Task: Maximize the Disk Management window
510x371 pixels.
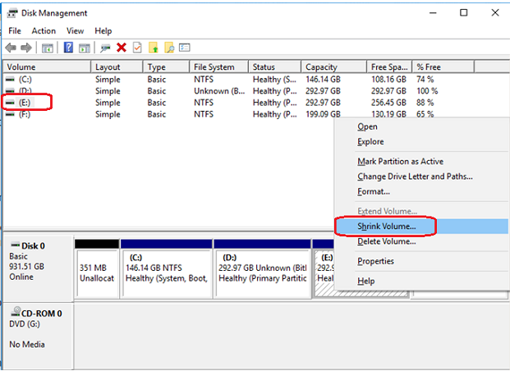Action: 464,12
